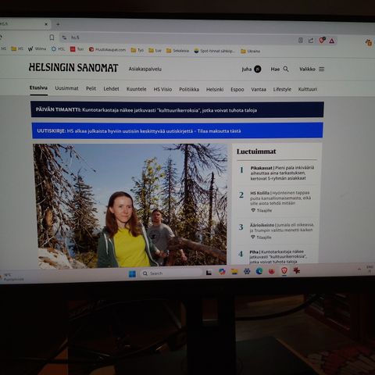The image size is (375, 375).
Task: Open the hiking couple main article photo
Action: click(x=130, y=205)
